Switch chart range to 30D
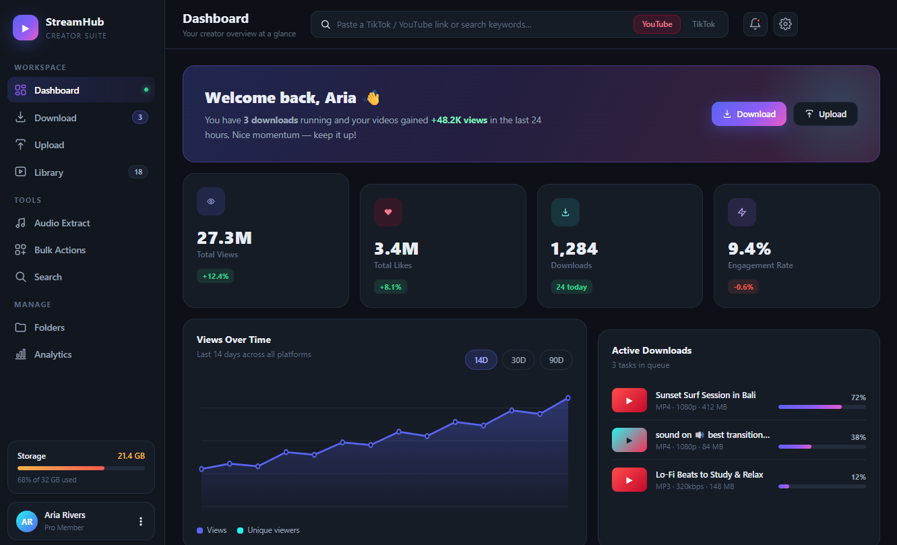The image size is (897, 545). point(518,360)
